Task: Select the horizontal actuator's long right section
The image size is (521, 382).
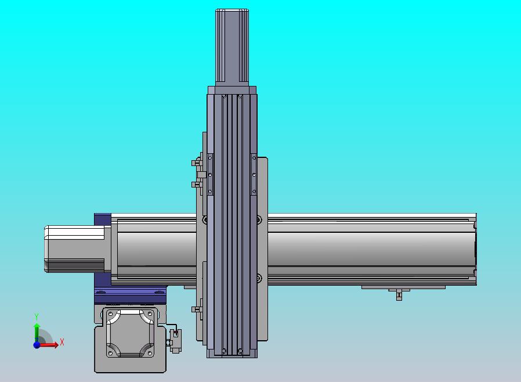Action: pyautogui.click(x=371, y=250)
